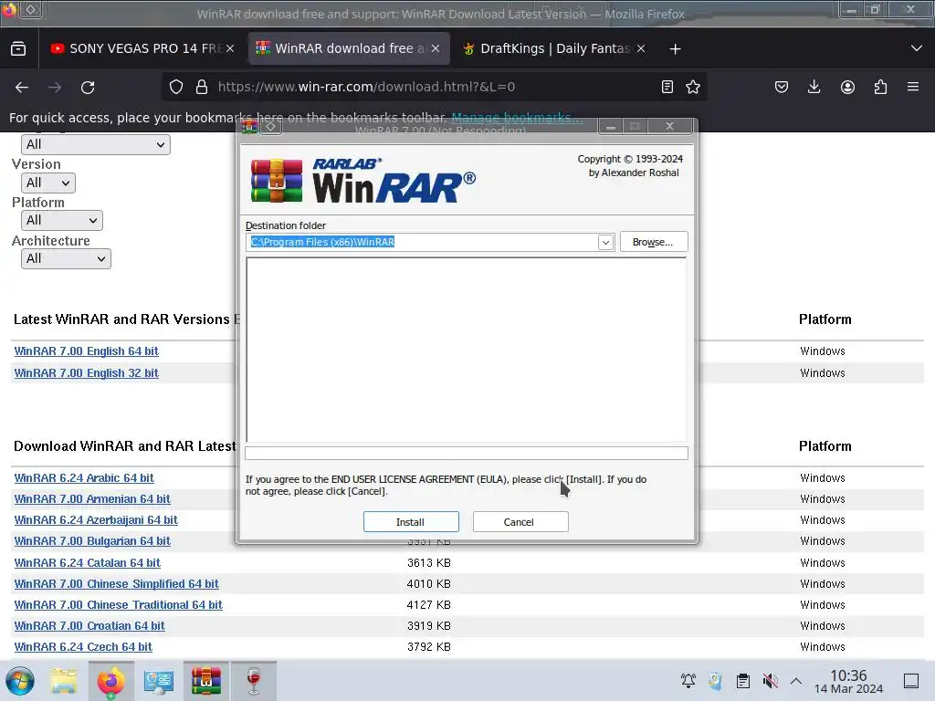The image size is (935, 701).
Task: Click the Wine glass taskbar icon
Action: 254,681
